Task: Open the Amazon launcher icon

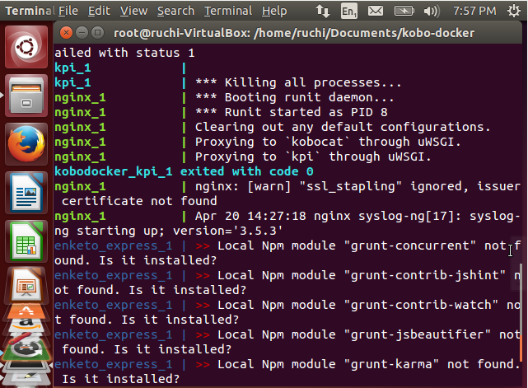Action: pos(26,325)
